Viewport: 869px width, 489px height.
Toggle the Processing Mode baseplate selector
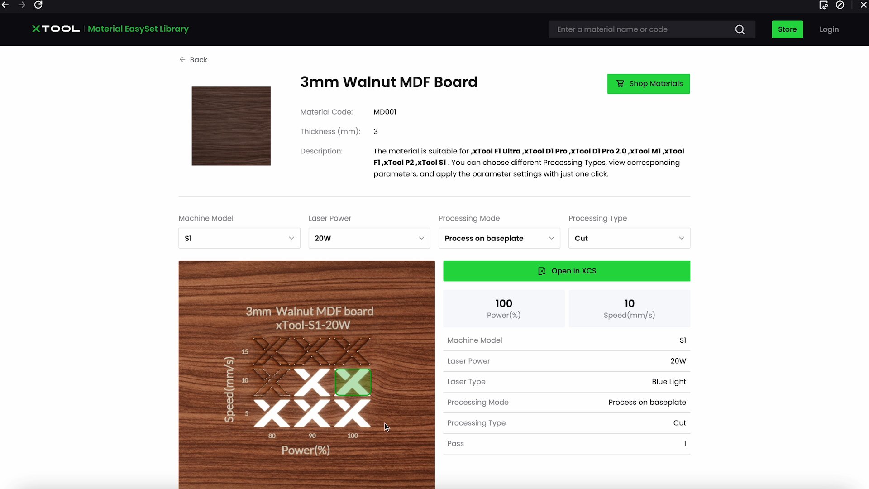[x=499, y=238]
